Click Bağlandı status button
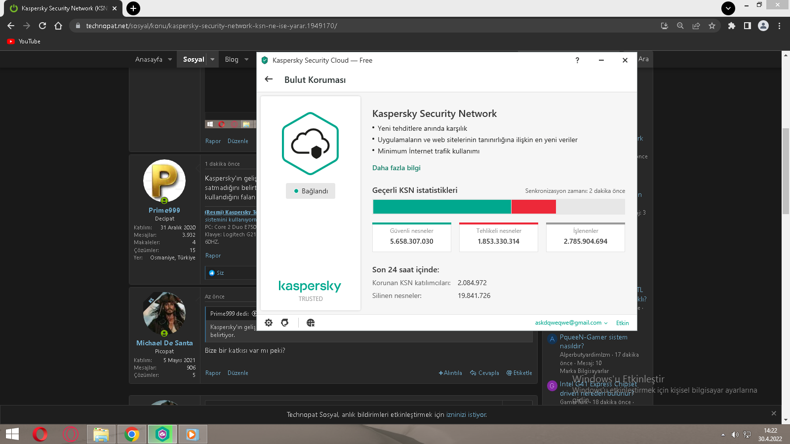The width and height of the screenshot is (790, 444). click(311, 191)
